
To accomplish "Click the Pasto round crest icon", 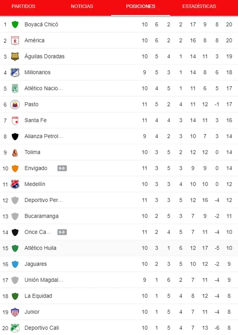I will tap(15, 104).
